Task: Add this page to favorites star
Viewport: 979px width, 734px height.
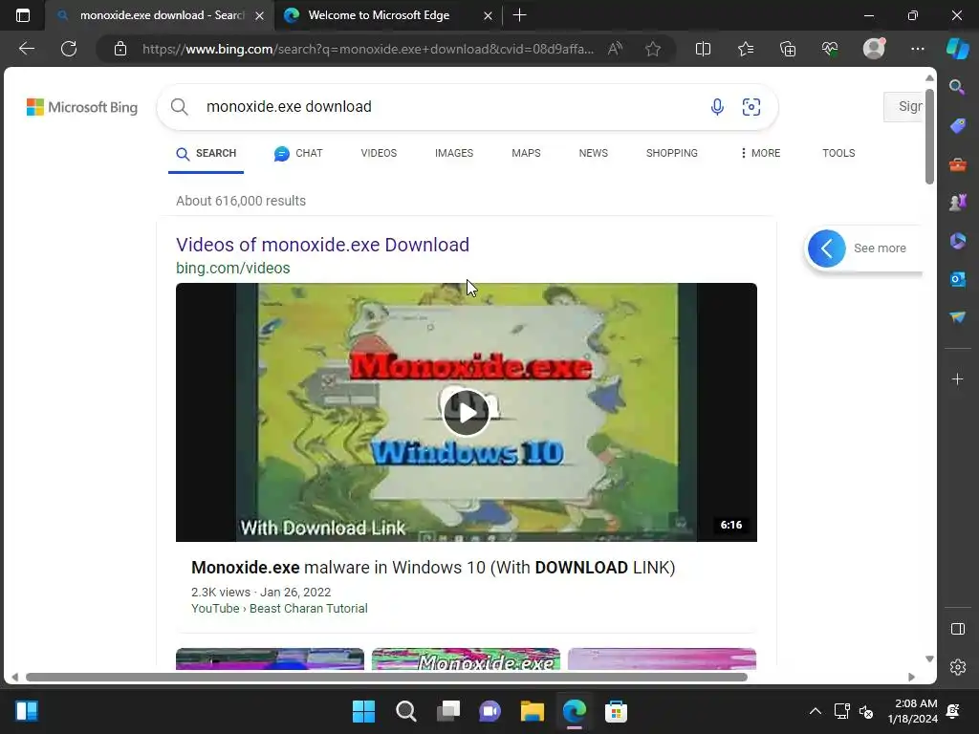Action: [x=653, y=49]
